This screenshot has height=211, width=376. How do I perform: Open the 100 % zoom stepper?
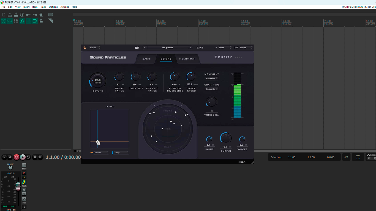click(x=95, y=48)
